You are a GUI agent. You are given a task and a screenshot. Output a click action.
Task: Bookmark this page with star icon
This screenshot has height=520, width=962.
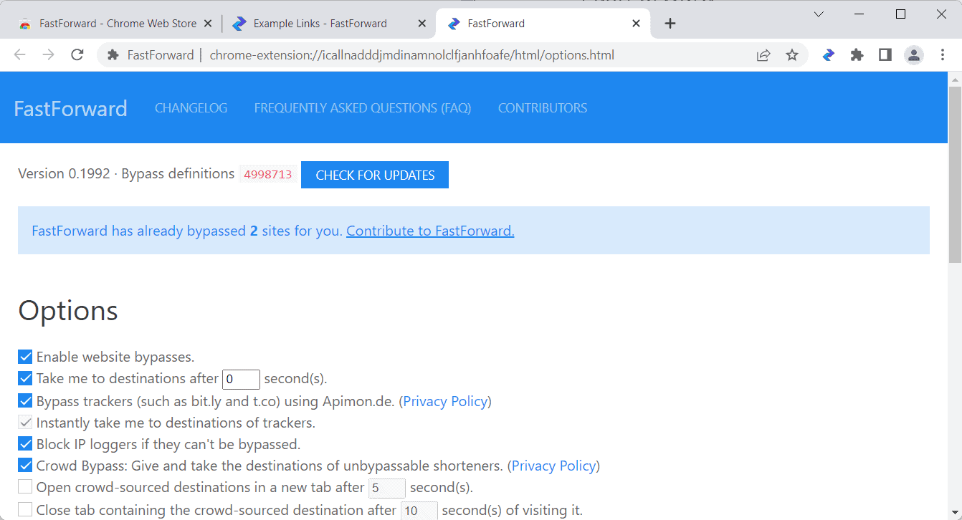click(792, 55)
